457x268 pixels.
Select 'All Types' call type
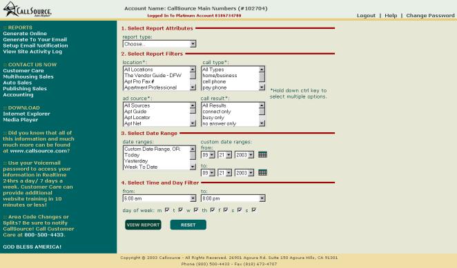coord(230,70)
